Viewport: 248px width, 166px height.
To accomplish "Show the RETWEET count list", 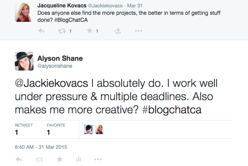I will point(24,129).
